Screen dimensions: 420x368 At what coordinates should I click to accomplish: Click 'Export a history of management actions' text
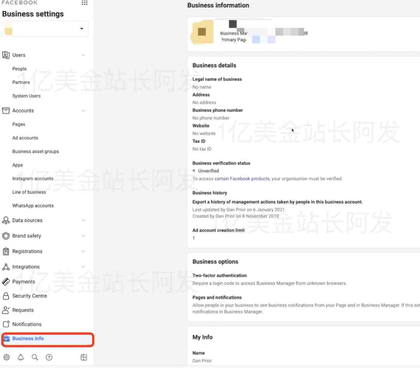pyautogui.click(x=277, y=202)
